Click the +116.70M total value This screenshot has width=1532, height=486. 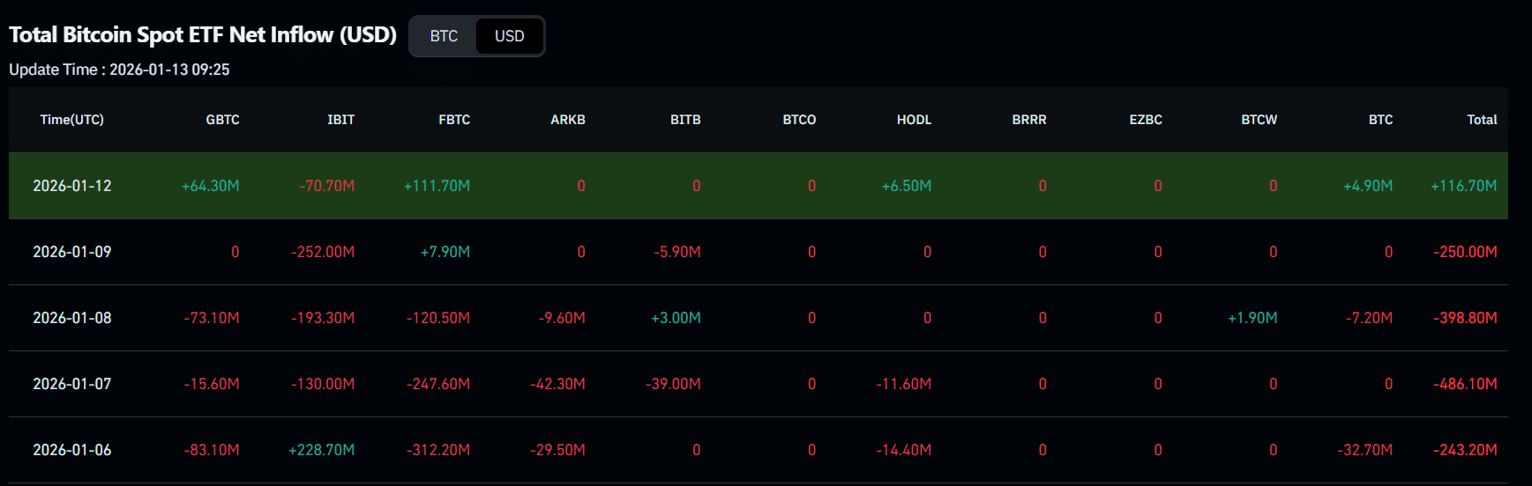1463,186
